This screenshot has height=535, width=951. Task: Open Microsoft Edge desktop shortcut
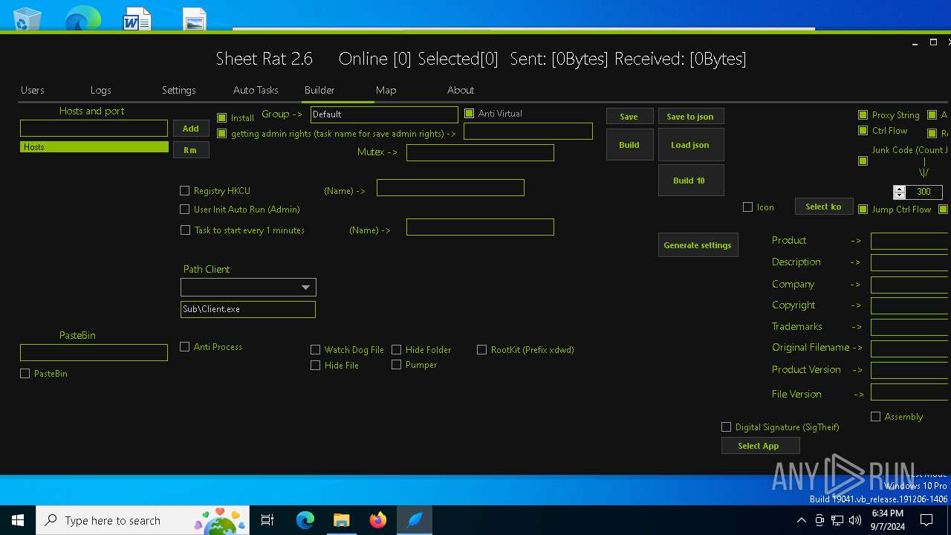82,18
